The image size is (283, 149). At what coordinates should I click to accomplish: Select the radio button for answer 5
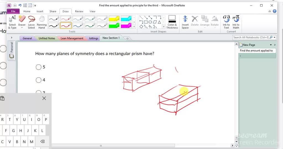(38, 67)
